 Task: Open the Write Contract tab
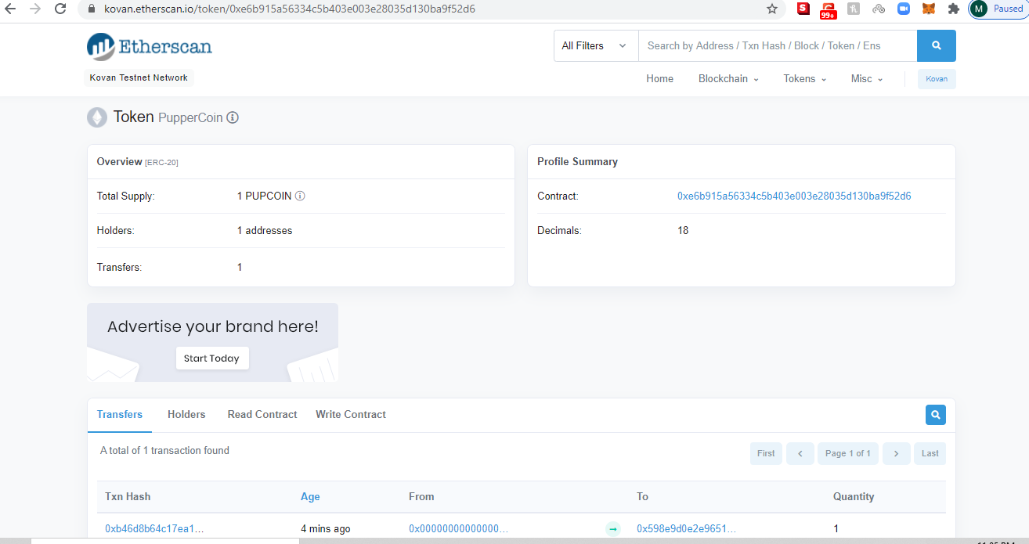coord(351,415)
